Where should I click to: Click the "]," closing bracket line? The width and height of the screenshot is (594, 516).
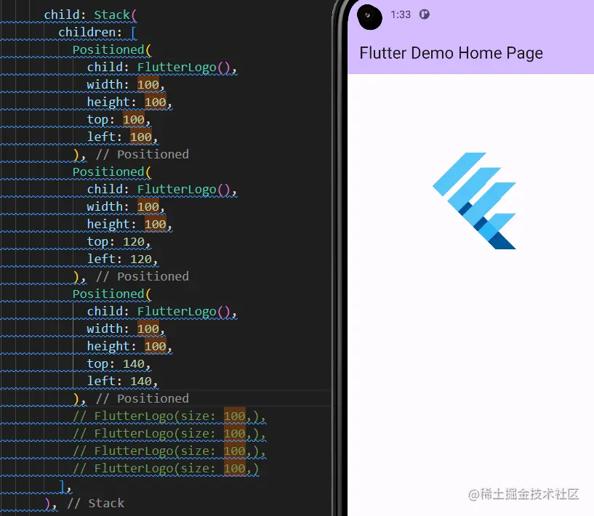pyautogui.click(x=65, y=486)
